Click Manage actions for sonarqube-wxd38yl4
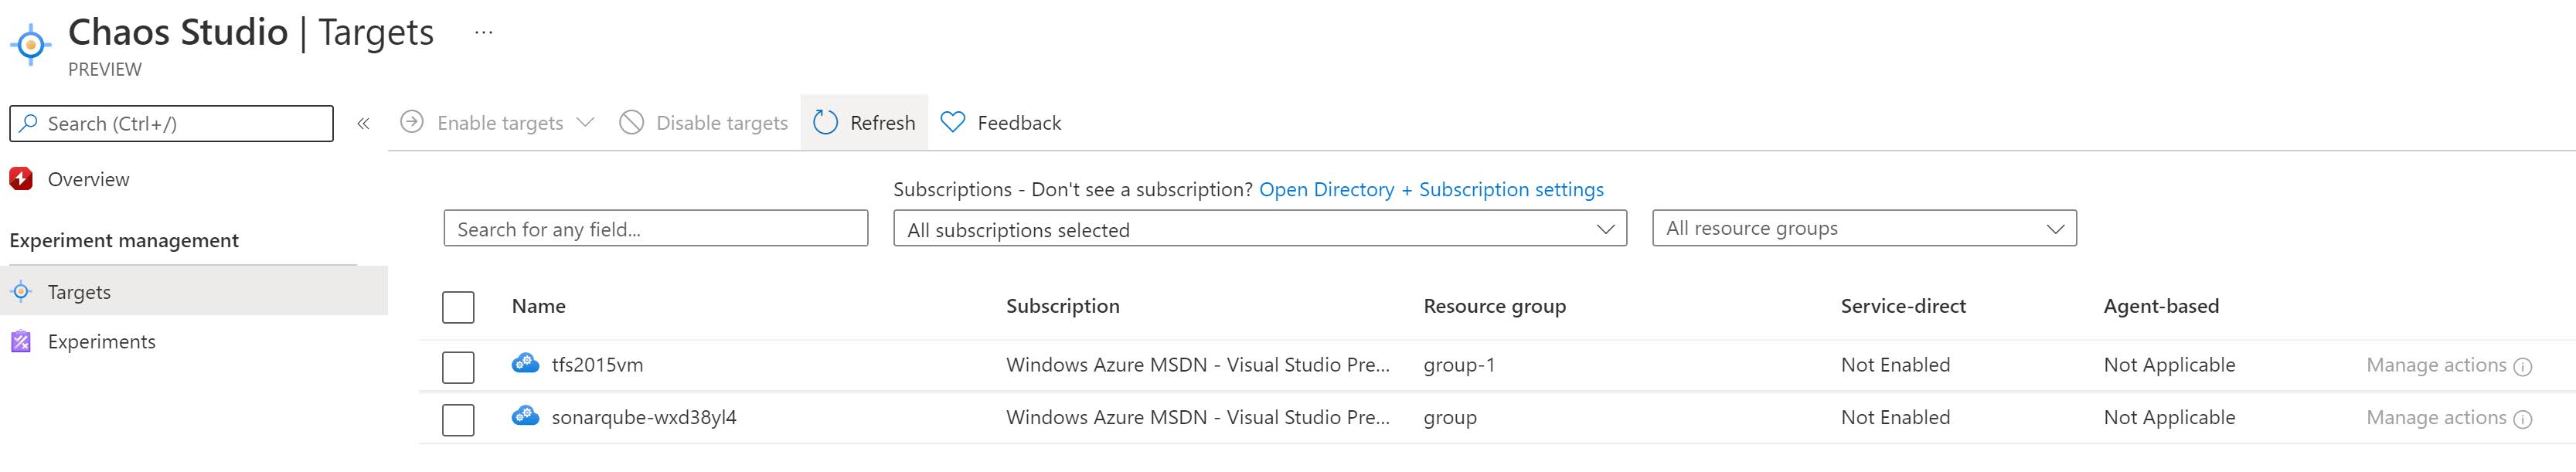 [x=2436, y=417]
